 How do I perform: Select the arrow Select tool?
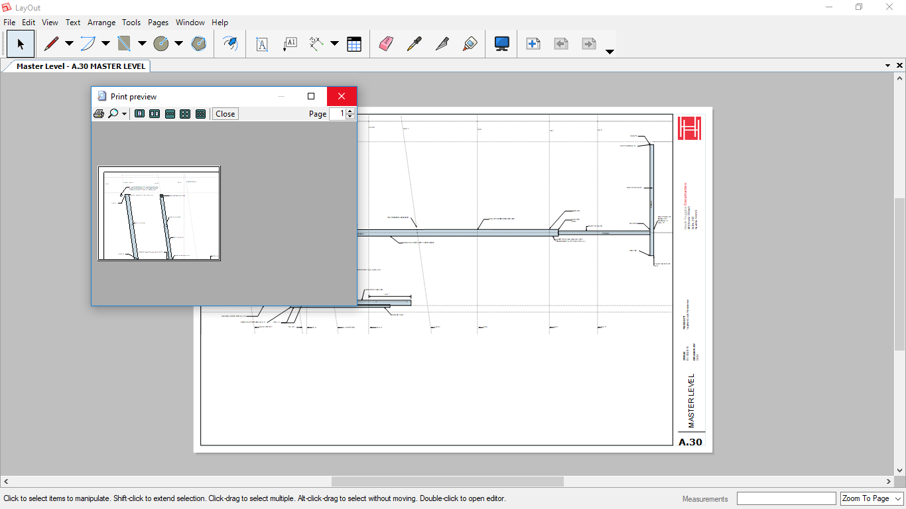[21, 44]
